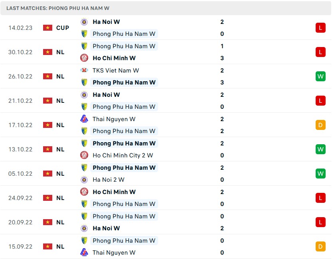This screenshot has height=259, width=332.
Task: Click the Ha Noi 2 W team logo
Action: tap(84, 180)
